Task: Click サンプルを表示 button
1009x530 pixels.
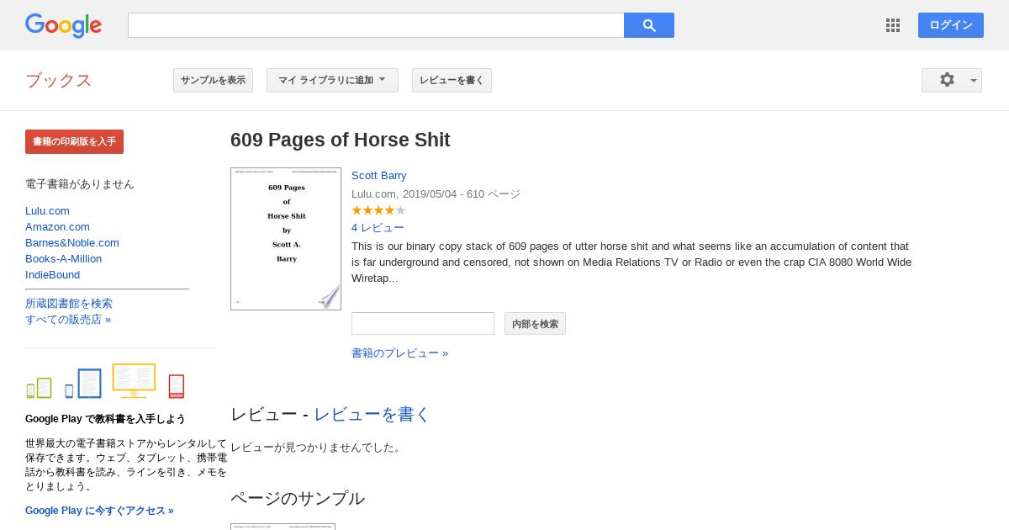Action: [213, 80]
